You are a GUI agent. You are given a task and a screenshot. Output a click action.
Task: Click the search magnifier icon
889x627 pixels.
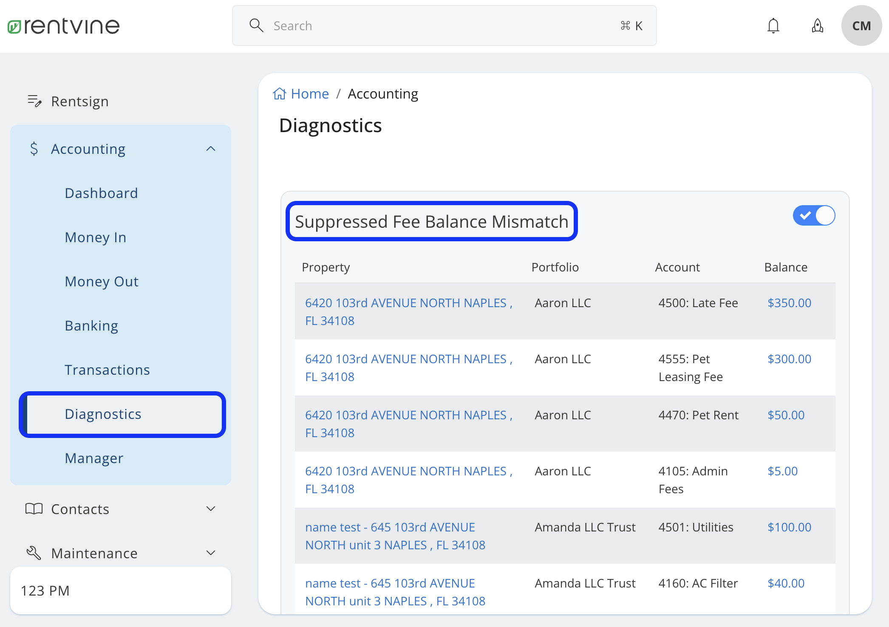pos(257,25)
